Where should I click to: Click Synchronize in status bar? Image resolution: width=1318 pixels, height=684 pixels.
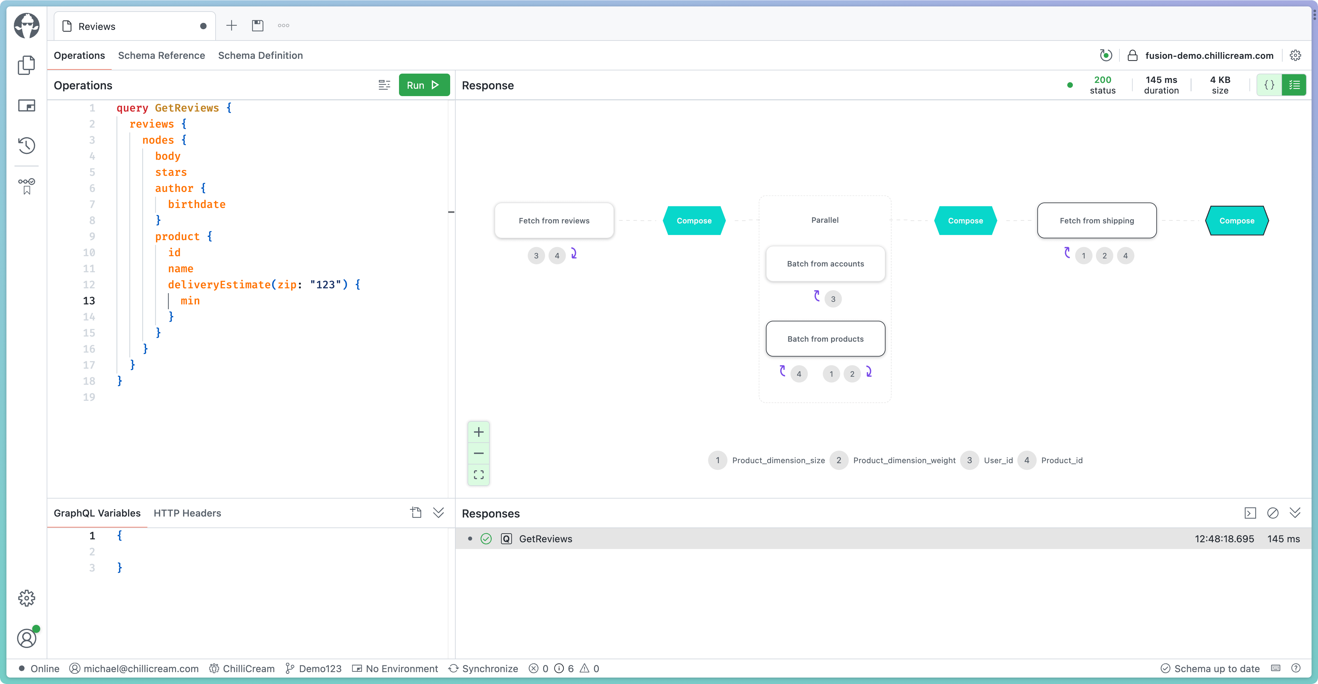(483, 669)
